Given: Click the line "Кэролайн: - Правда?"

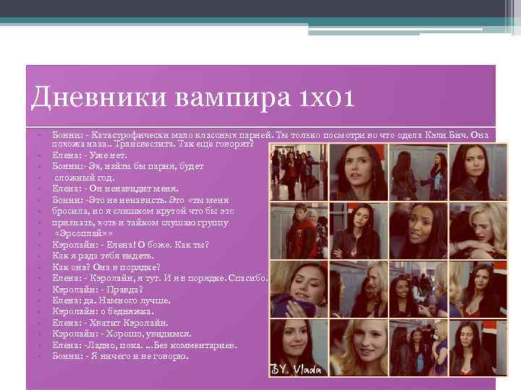Looking at the screenshot, I should pos(98,290).
